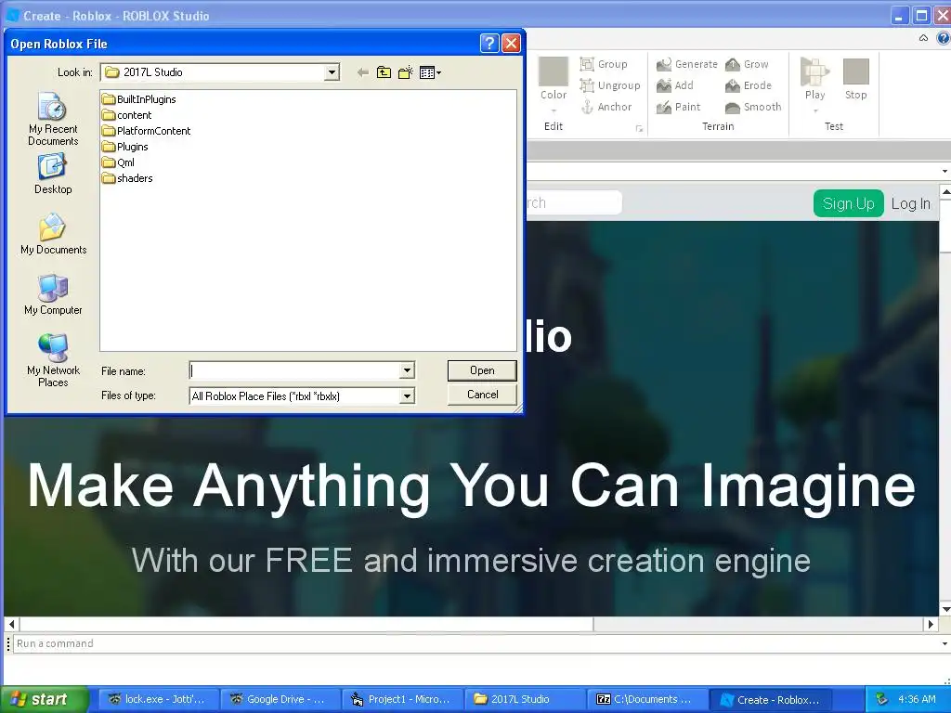Expand the File name history dropdown
The width and height of the screenshot is (951, 713).
tap(407, 370)
